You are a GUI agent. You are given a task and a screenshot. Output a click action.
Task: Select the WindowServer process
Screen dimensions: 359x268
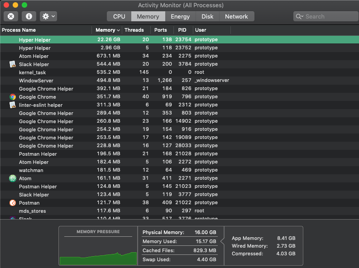pos(179,81)
